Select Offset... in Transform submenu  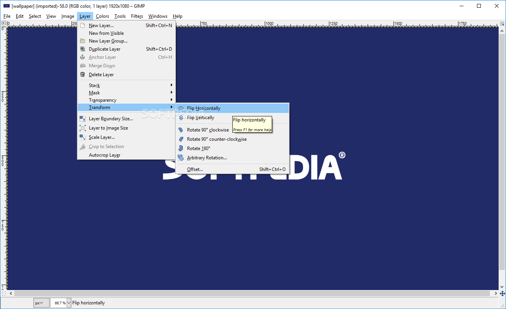tap(232, 169)
